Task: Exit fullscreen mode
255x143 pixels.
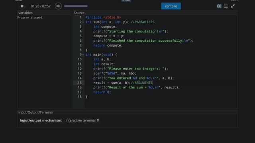Action: (x=233, y=6)
